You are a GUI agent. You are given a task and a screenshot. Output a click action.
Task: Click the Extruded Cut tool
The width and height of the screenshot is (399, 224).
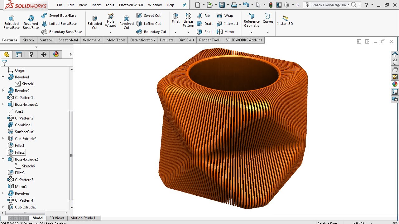[x=95, y=22]
